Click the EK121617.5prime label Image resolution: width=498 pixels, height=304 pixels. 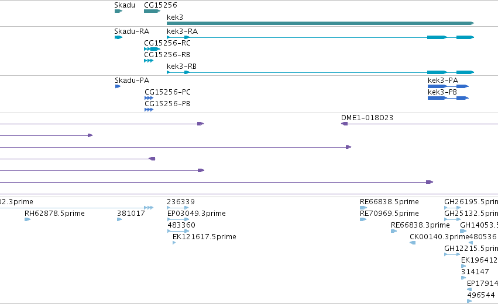pos(204,237)
